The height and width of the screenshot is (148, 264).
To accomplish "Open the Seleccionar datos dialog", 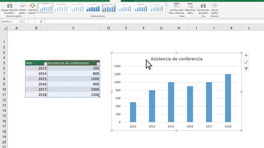I will pos(190,8).
